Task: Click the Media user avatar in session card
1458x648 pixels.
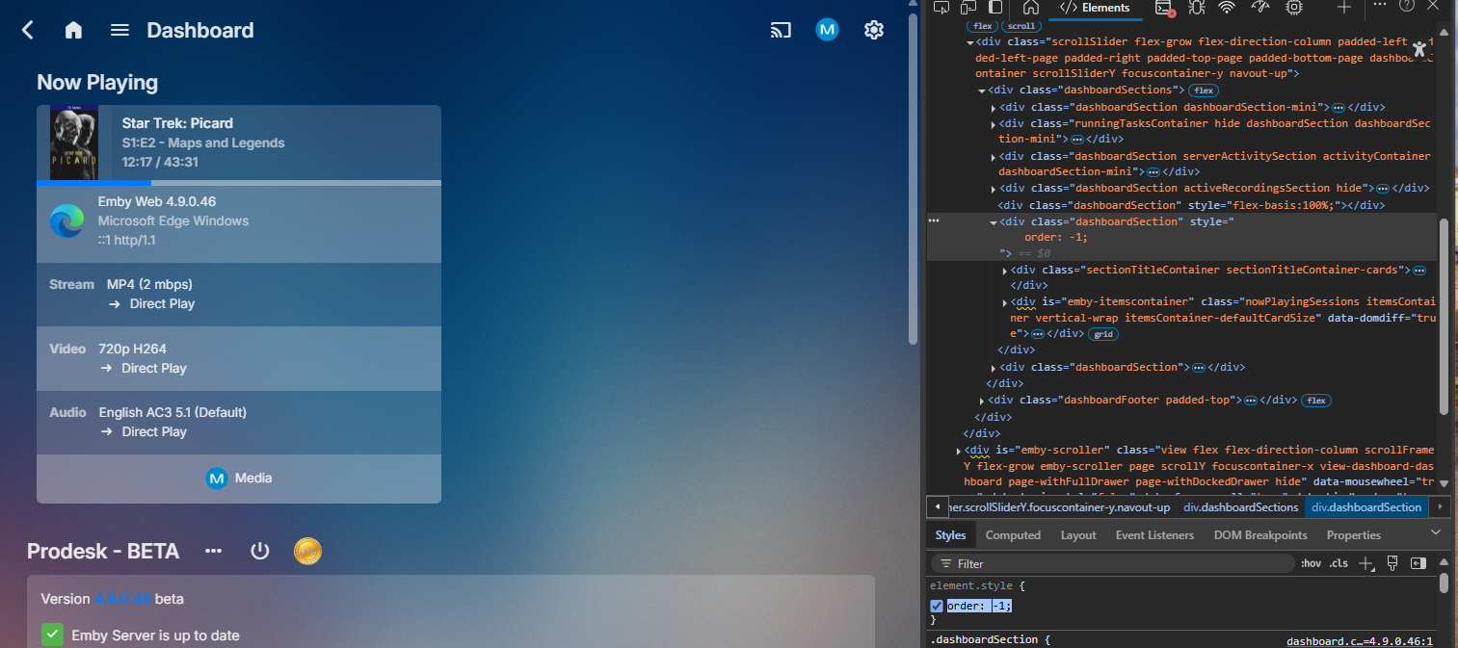Action: point(216,479)
